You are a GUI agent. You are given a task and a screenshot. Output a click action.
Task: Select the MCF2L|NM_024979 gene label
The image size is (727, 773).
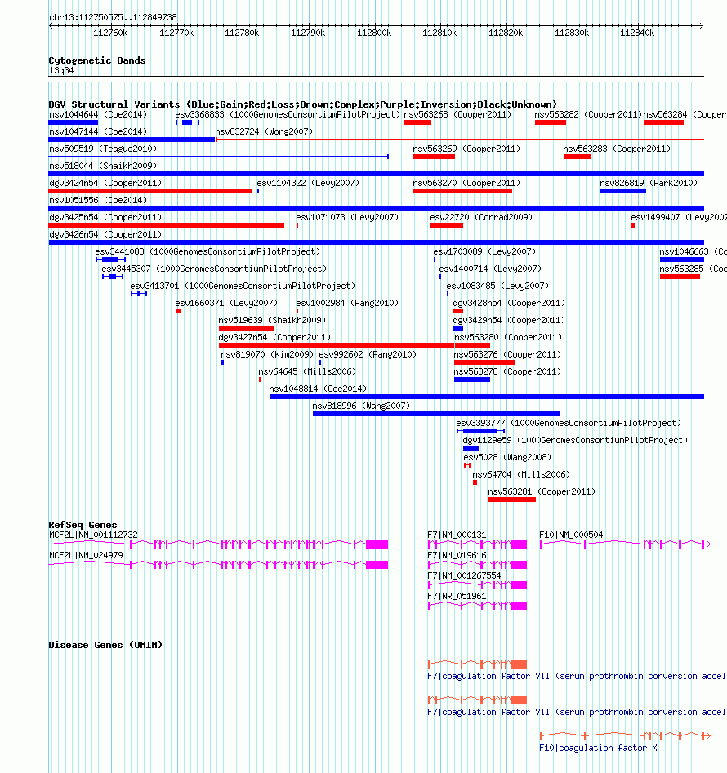coord(86,555)
